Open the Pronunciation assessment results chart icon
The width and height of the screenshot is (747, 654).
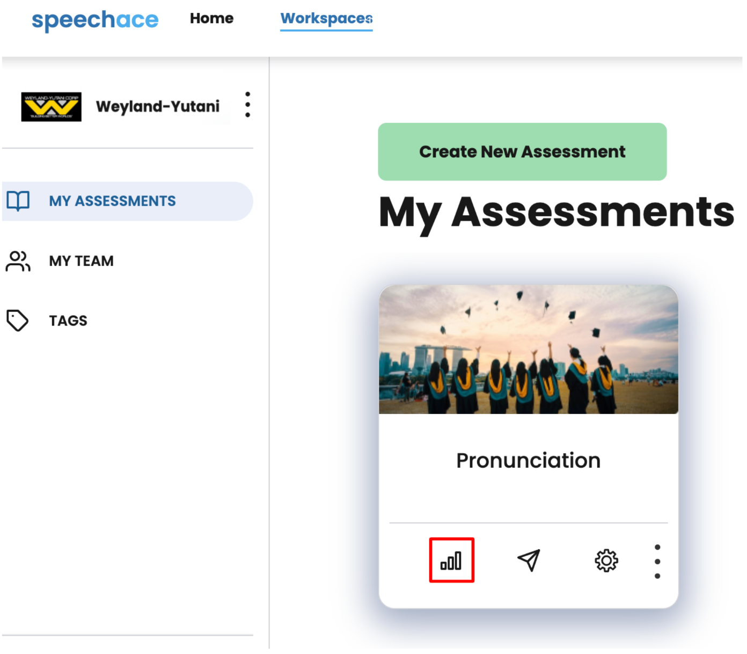pos(451,561)
